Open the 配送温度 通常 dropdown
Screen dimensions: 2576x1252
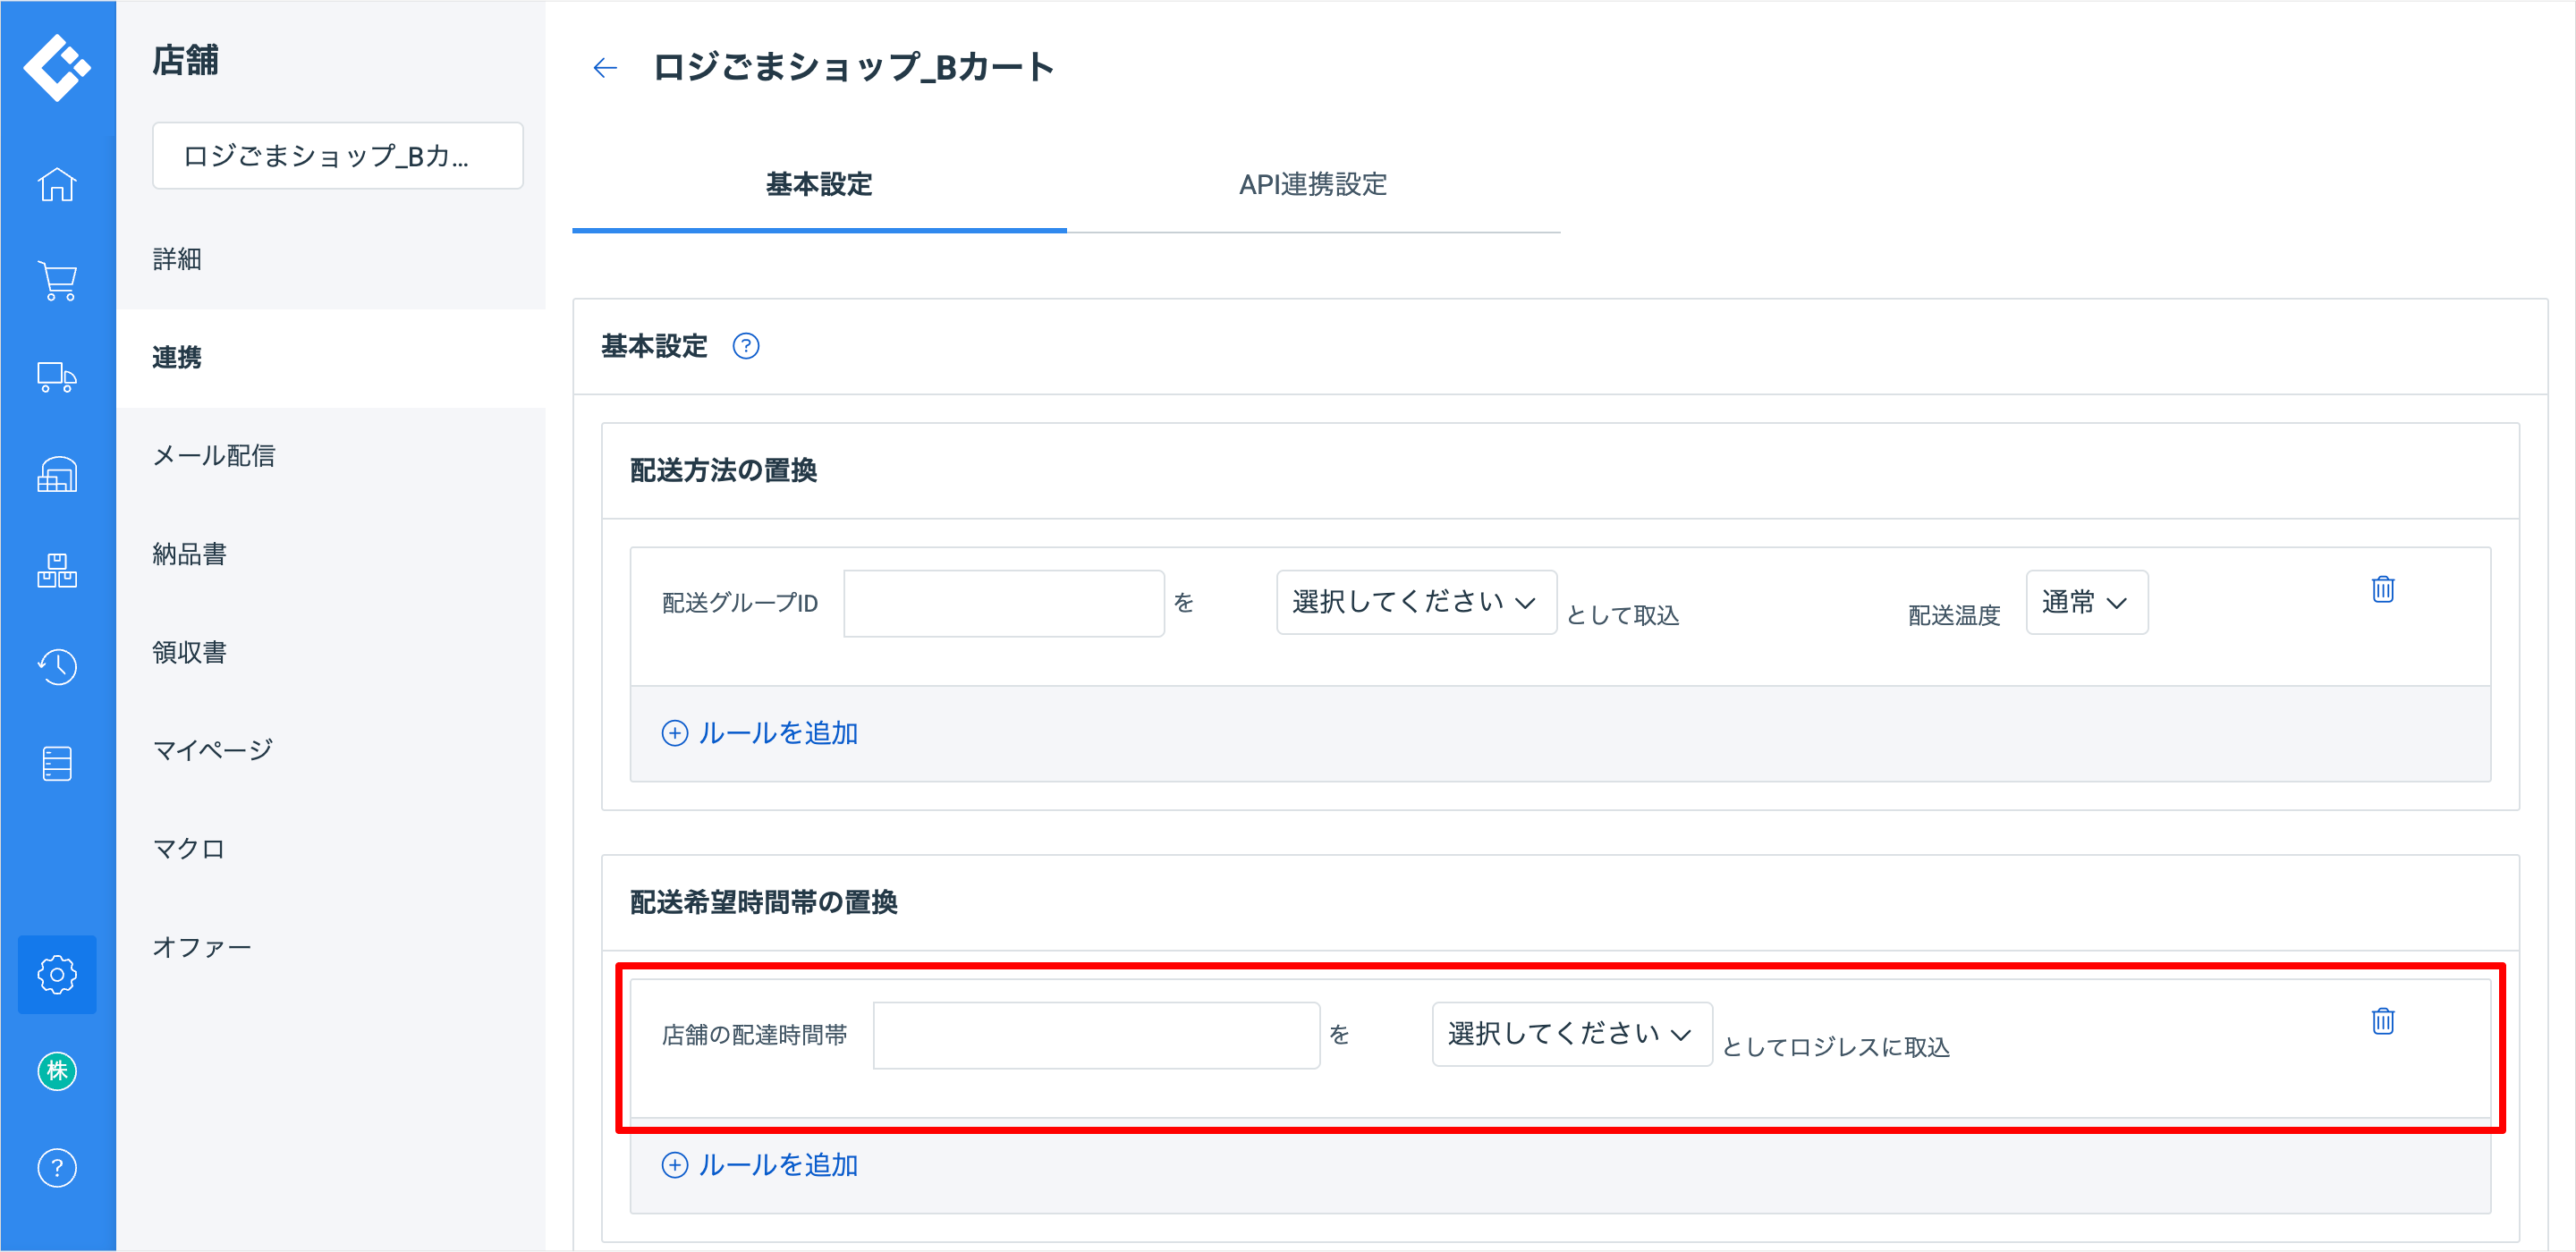pyautogui.click(x=2086, y=602)
